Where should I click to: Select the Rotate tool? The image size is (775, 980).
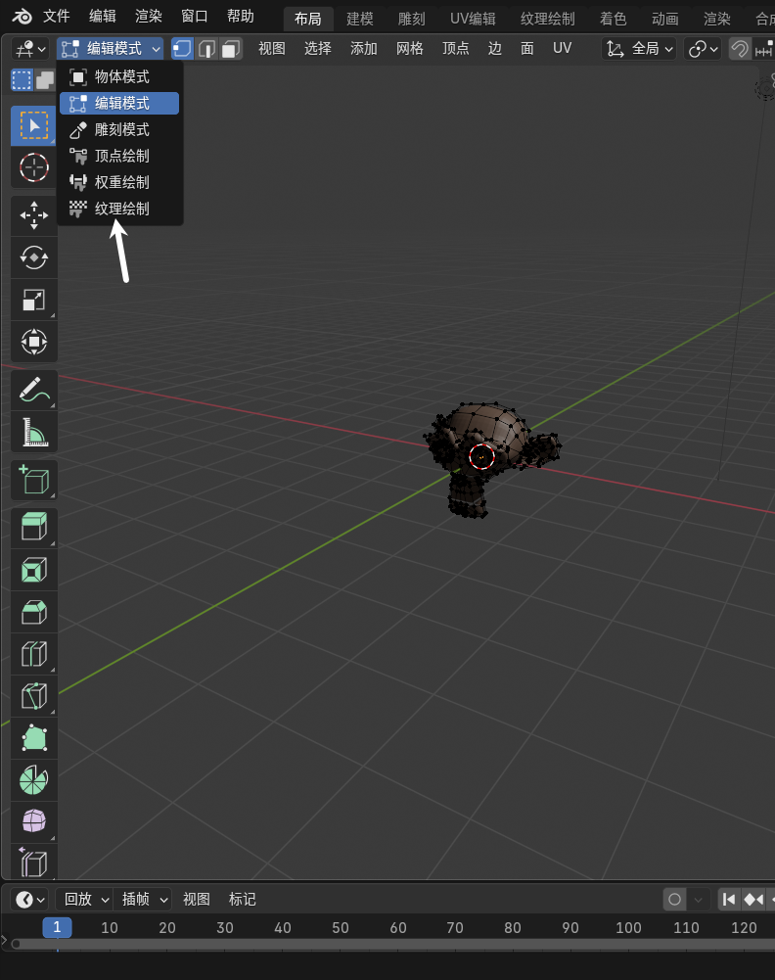[x=34, y=257]
